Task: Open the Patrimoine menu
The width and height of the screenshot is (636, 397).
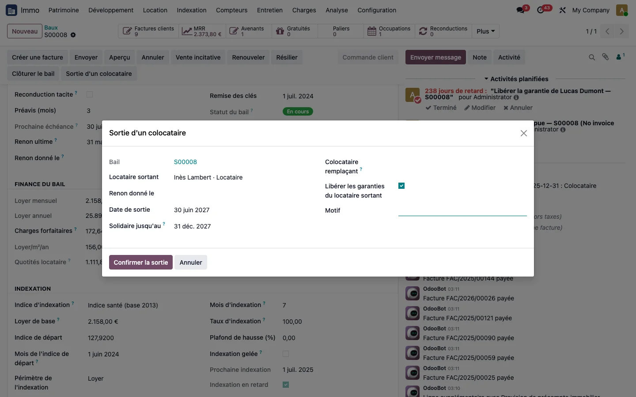Action: tap(64, 10)
